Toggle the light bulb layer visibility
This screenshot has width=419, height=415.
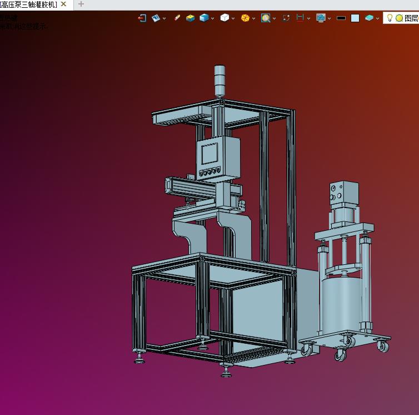(390, 18)
